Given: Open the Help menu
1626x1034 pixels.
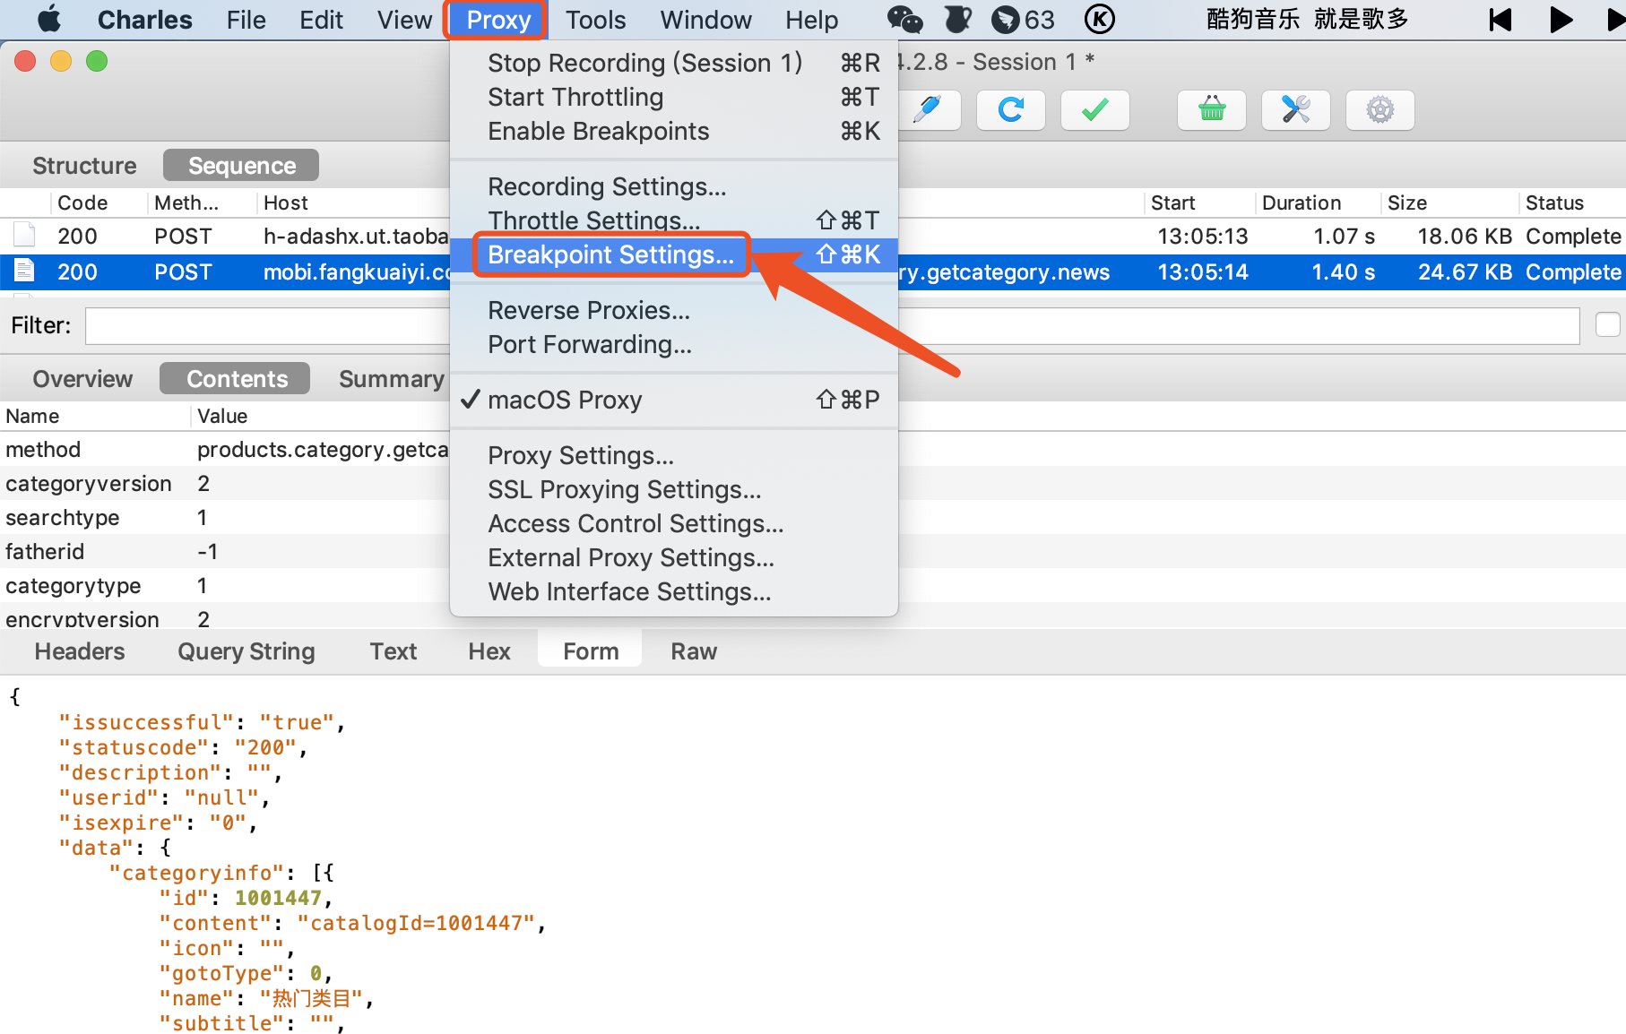Looking at the screenshot, I should [x=811, y=20].
